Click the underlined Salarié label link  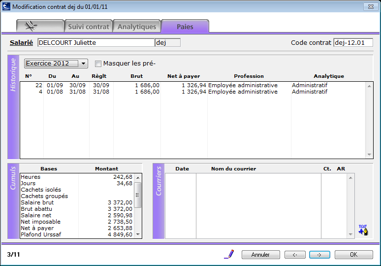pyautogui.click(x=21, y=42)
